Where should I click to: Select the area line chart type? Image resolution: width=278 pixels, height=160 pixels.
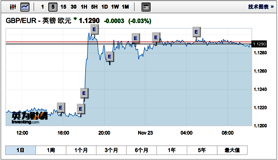coord(25,7)
